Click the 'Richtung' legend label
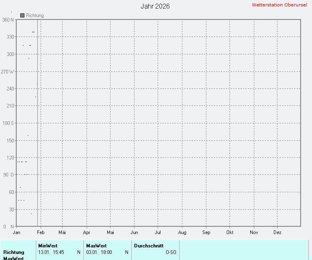The width and height of the screenshot is (312, 260). click(35, 15)
